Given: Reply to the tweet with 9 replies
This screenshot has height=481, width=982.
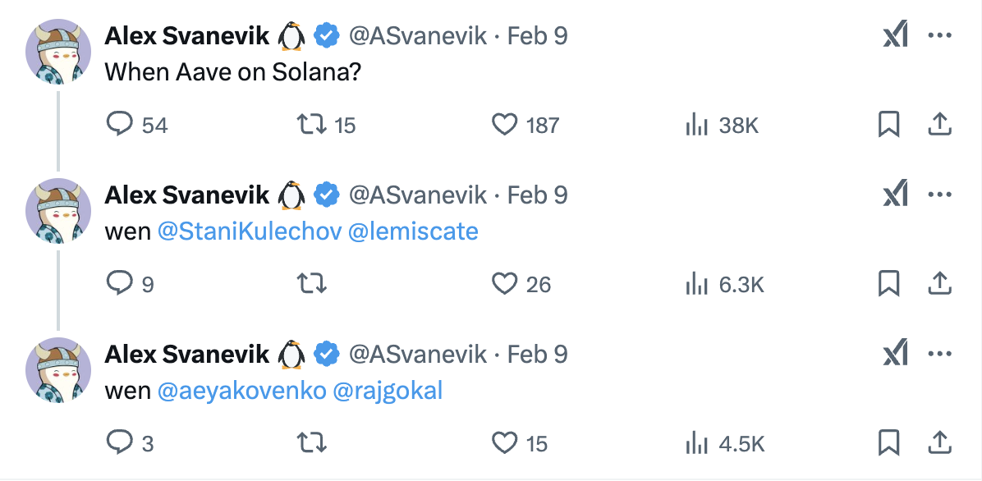Looking at the screenshot, I should point(120,284).
